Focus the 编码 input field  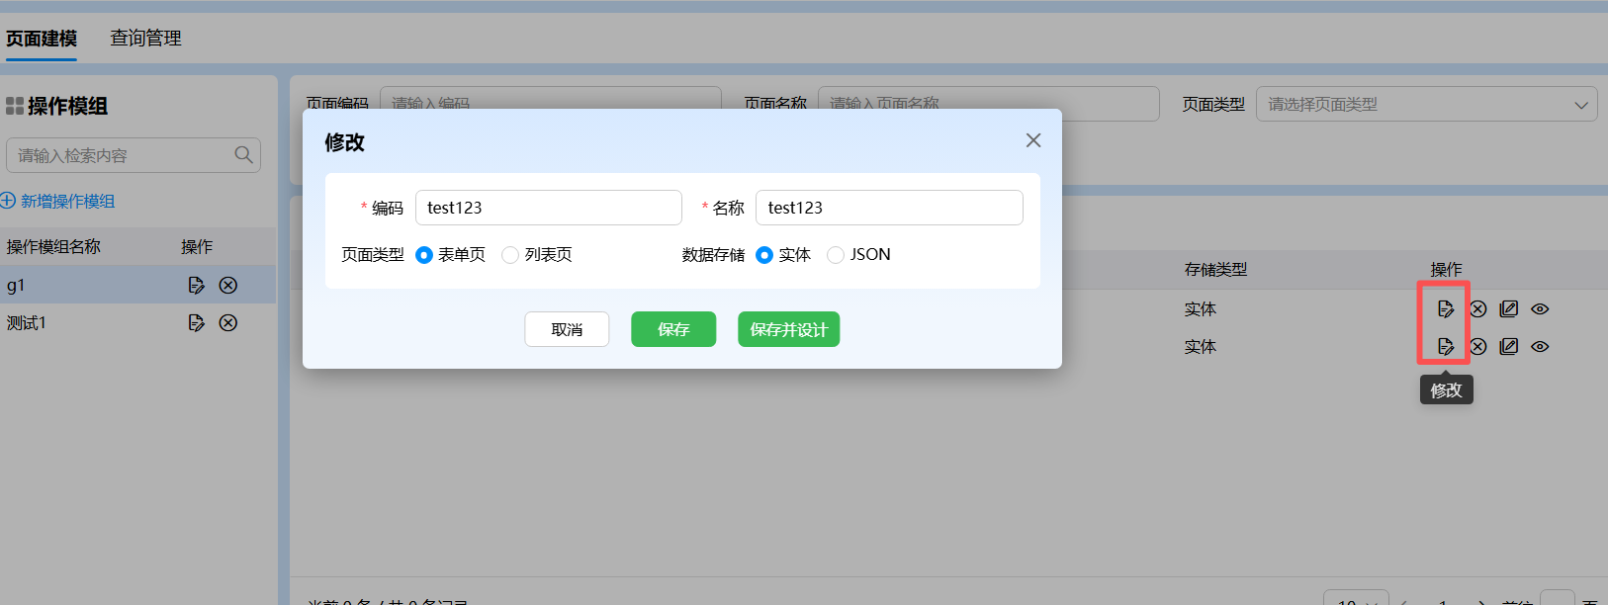548,208
